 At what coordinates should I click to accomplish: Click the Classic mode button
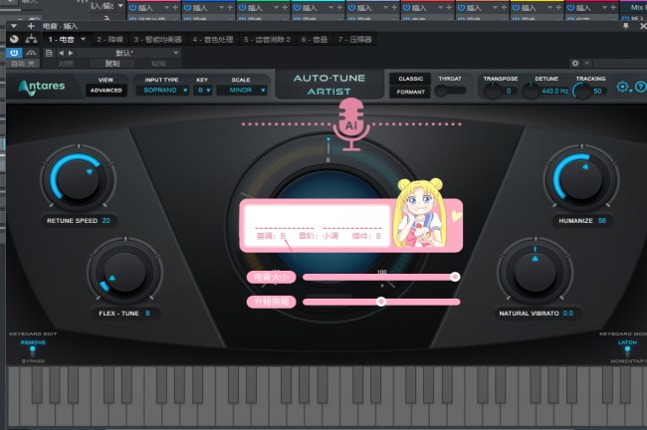(x=410, y=78)
